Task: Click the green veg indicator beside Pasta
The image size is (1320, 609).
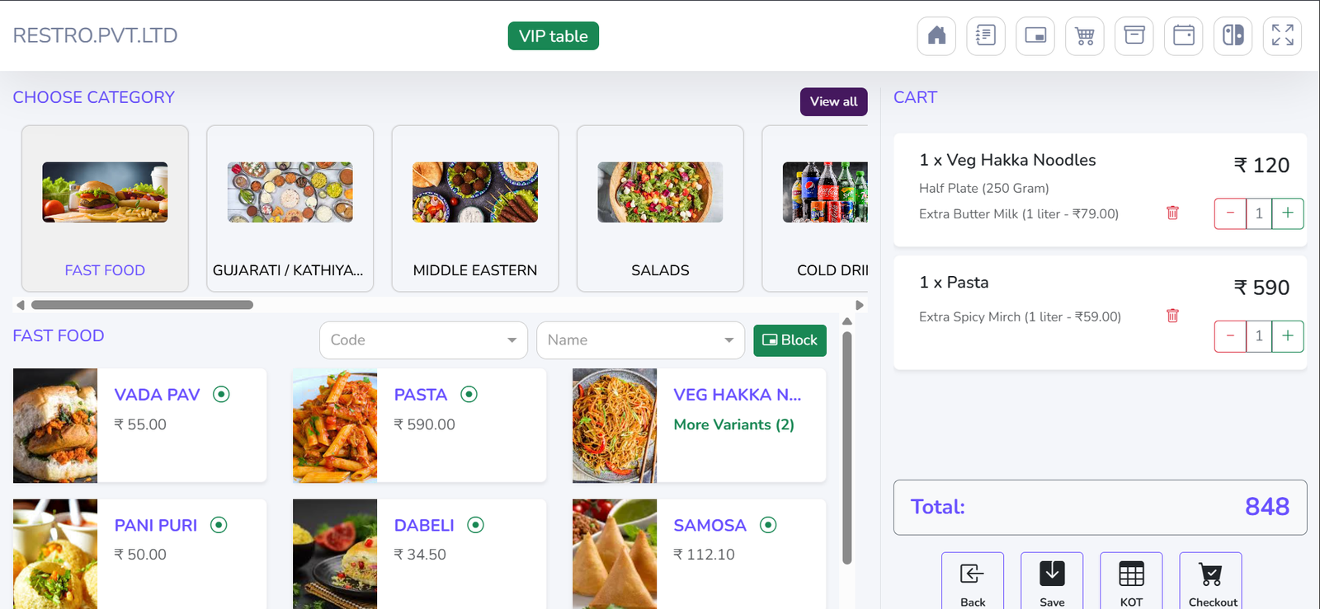Action: 469,394
